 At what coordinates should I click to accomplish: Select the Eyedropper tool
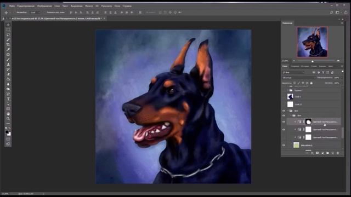(x=8, y=49)
